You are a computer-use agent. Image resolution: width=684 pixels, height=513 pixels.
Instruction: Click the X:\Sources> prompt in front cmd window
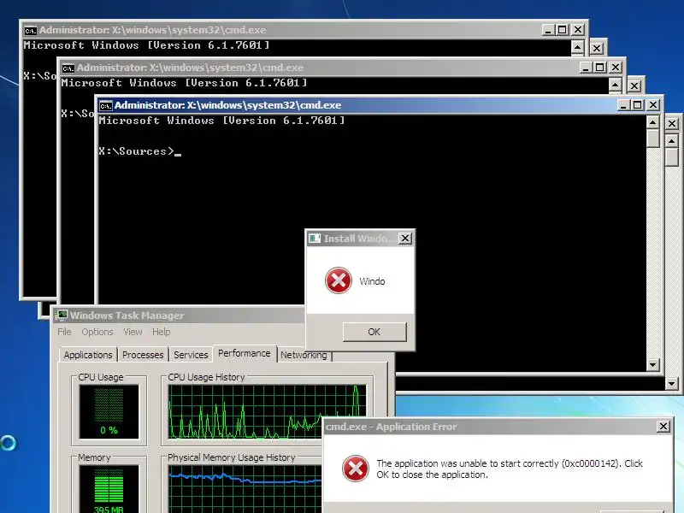tap(136, 151)
